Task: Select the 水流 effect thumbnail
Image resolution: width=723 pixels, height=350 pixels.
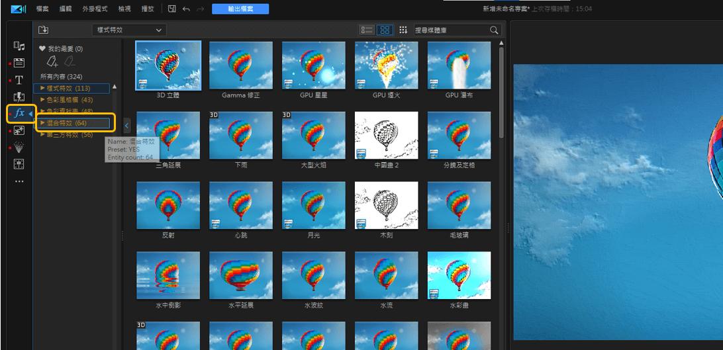Action: (x=387, y=275)
